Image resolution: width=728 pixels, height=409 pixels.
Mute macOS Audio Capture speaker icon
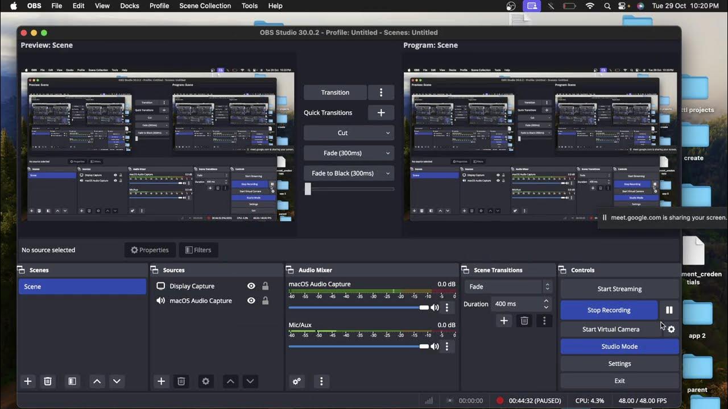pyautogui.click(x=435, y=307)
